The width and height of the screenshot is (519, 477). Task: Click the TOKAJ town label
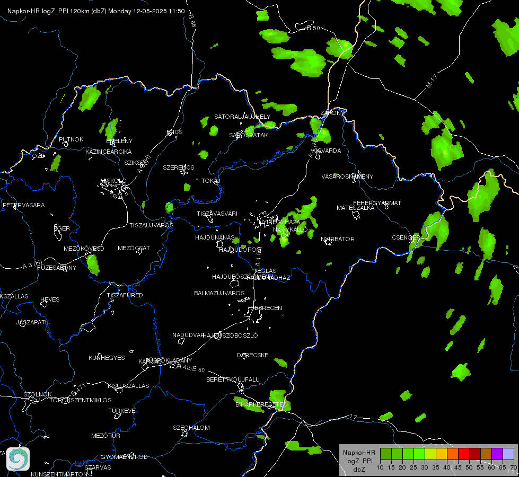pyautogui.click(x=211, y=181)
